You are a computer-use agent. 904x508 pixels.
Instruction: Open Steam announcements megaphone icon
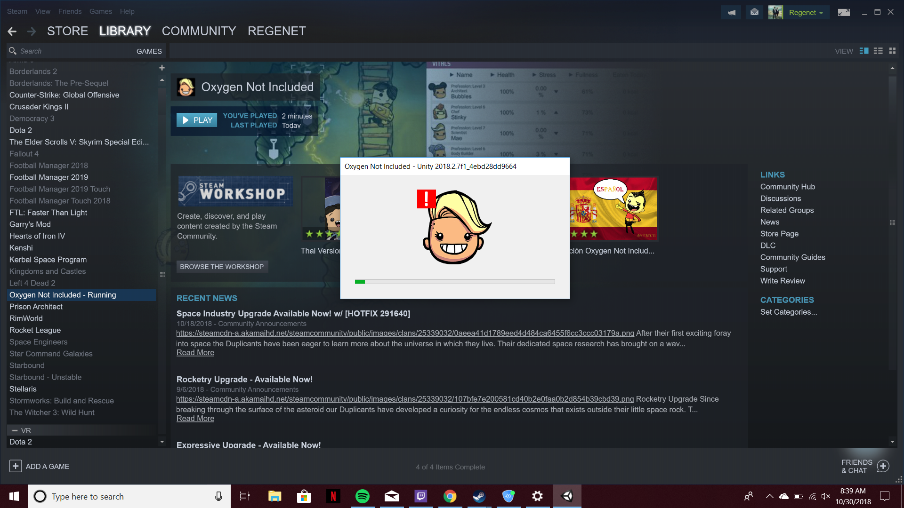[731, 13]
